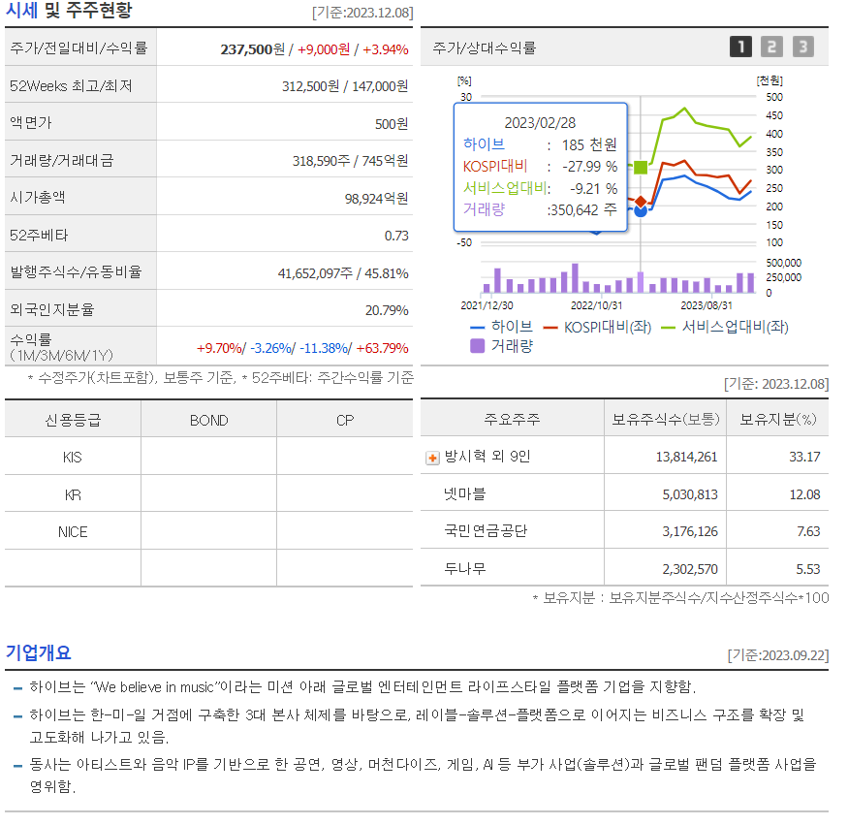Click the 500원 face value
The width and height of the screenshot is (848, 825).
392,124
